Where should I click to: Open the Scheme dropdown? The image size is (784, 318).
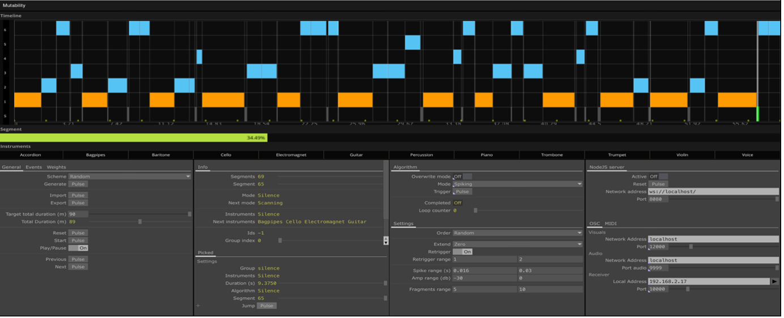[130, 177]
